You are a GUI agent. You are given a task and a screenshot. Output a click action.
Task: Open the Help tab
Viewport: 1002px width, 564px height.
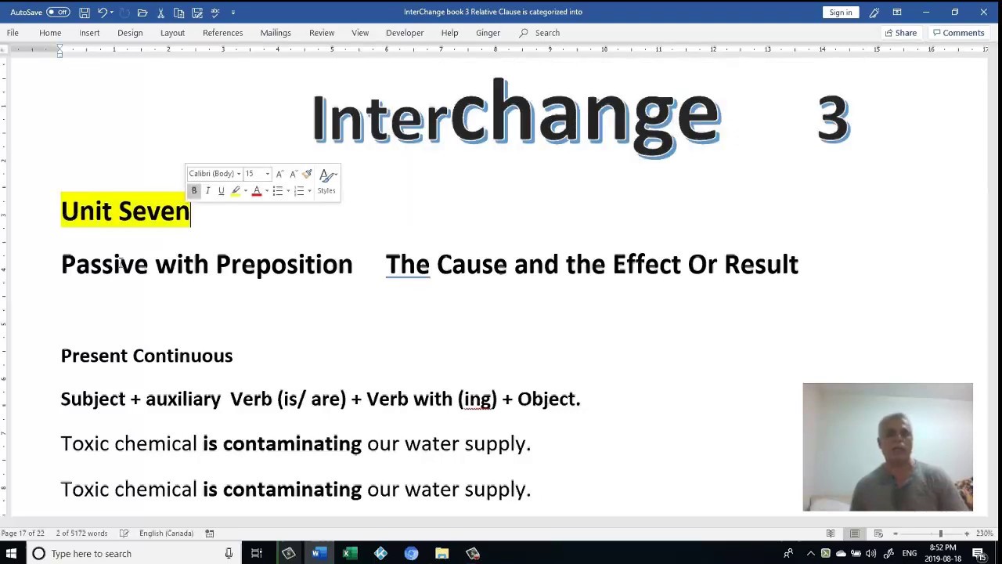pos(449,33)
